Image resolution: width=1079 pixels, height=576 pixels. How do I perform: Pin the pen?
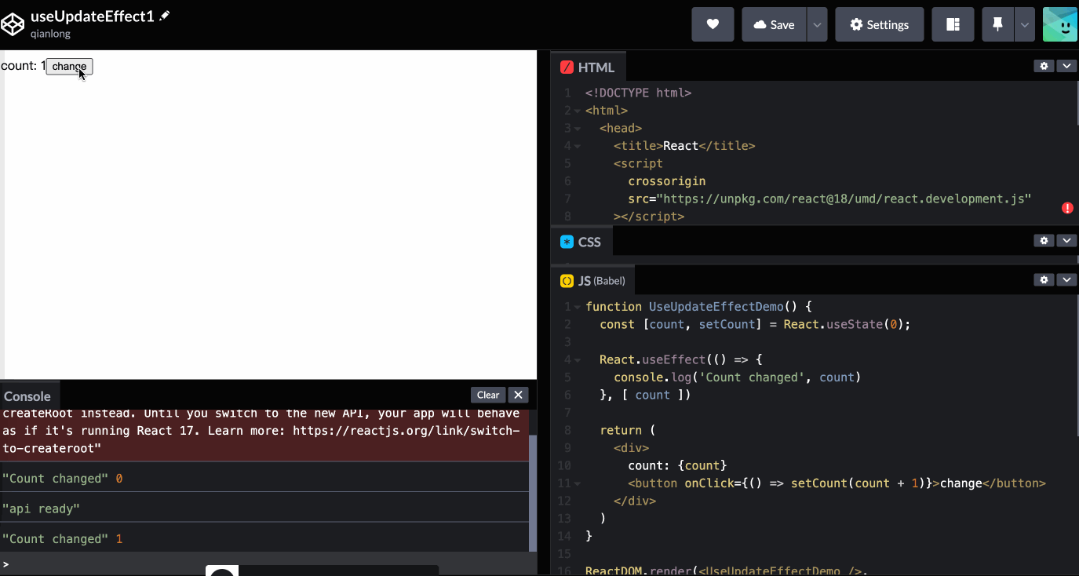coord(997,24)
